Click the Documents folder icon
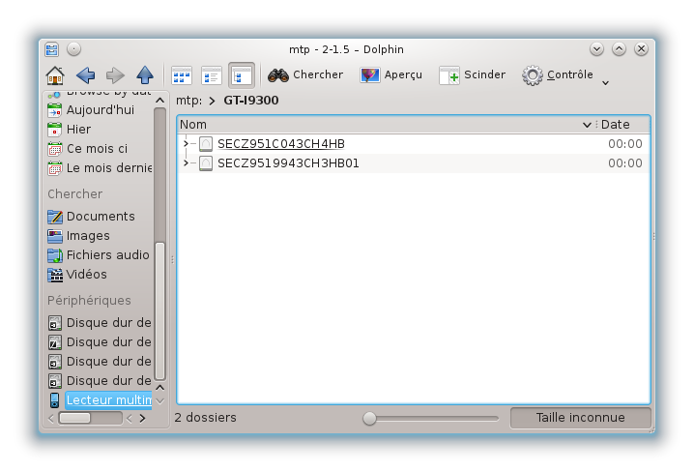Screen dimensions: 694x472 (55, 217)
